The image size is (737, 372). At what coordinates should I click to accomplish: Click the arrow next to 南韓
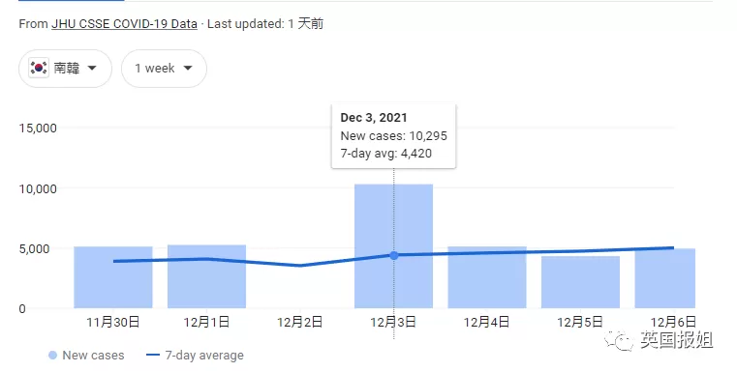click(92, 68)
